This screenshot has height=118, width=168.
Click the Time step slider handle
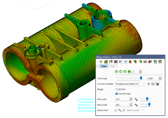point(141,78)
